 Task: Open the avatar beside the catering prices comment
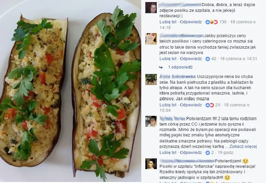click(151, 39)
